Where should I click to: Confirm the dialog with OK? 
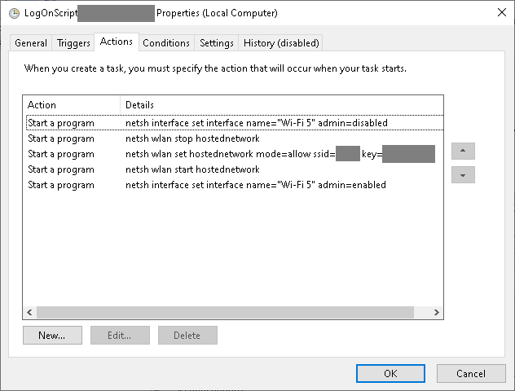[x=390, y=373]
